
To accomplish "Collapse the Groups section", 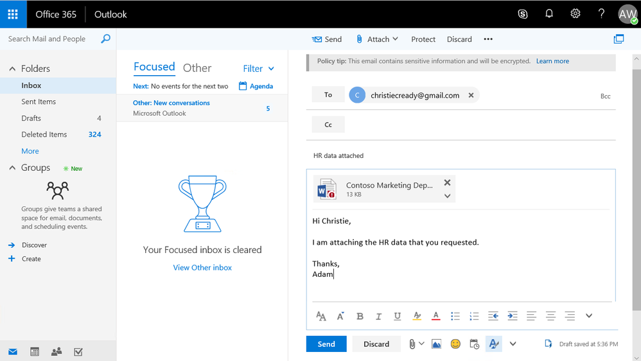I will [x=12, y=168].
